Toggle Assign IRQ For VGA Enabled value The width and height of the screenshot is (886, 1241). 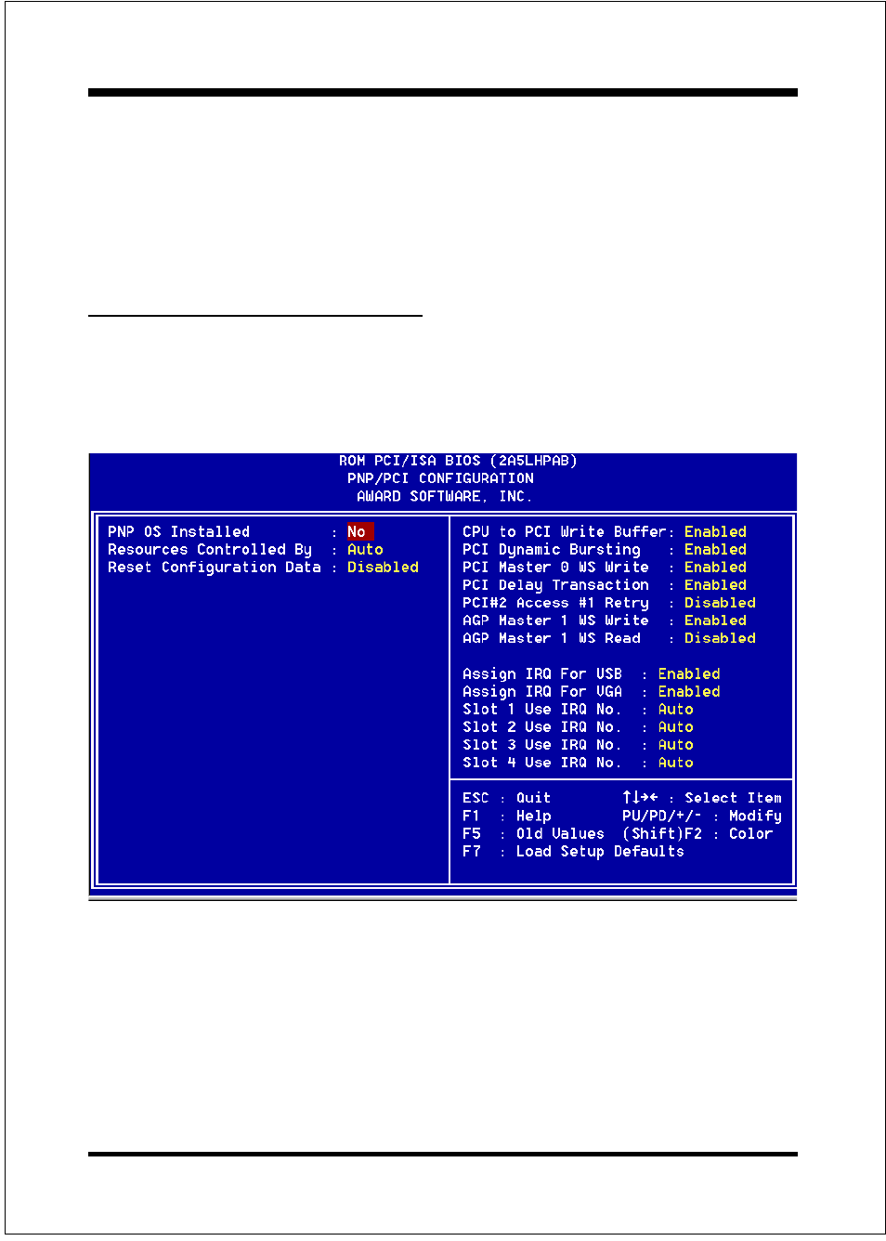689,691
